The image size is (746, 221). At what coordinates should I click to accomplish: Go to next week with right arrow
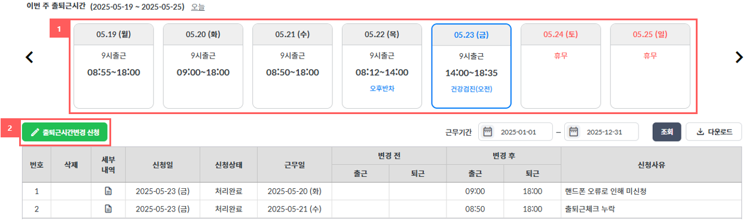pos(739,57)
